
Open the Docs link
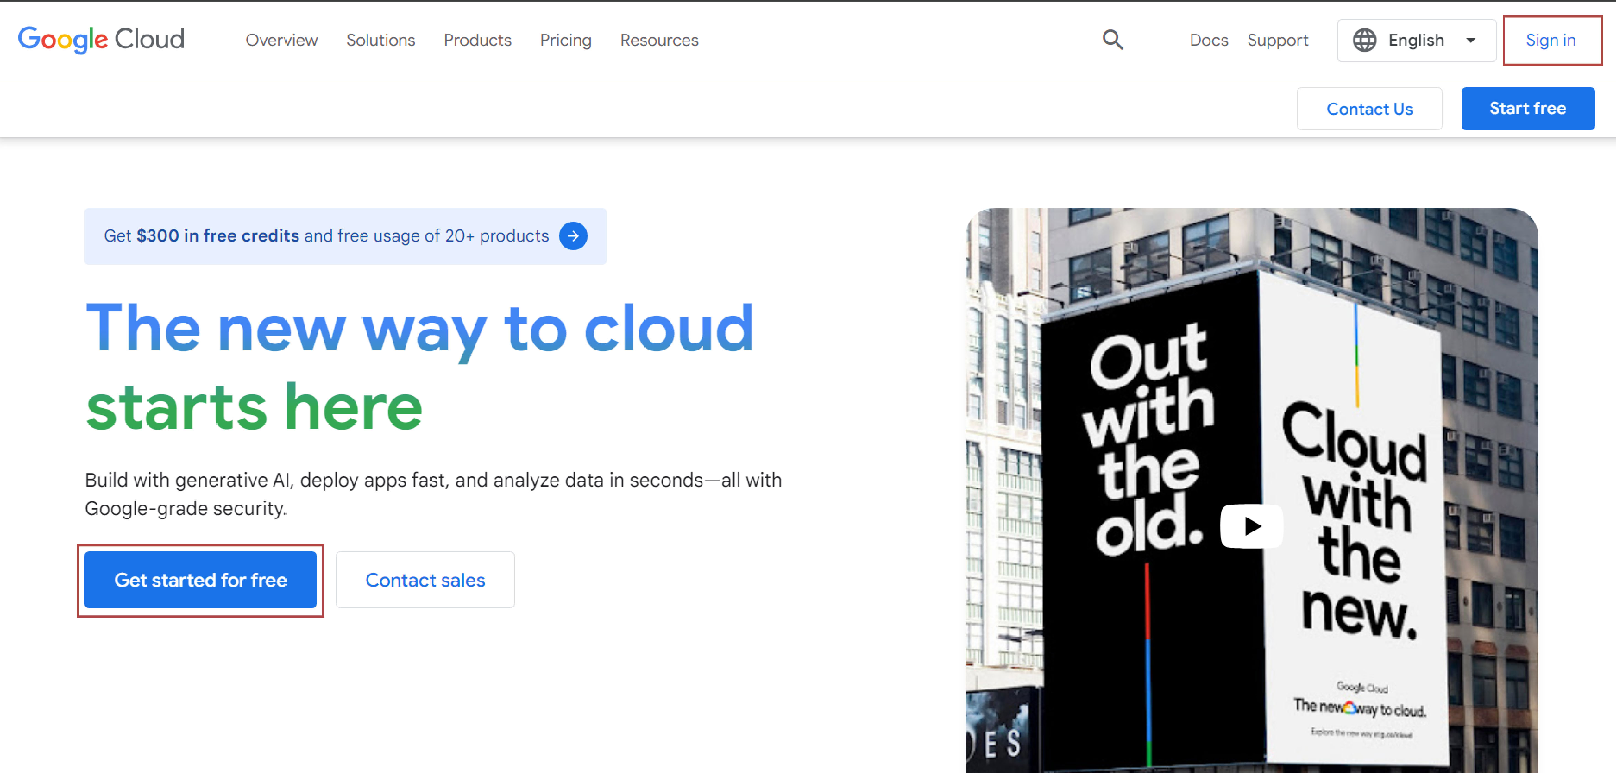(1208, 40)
